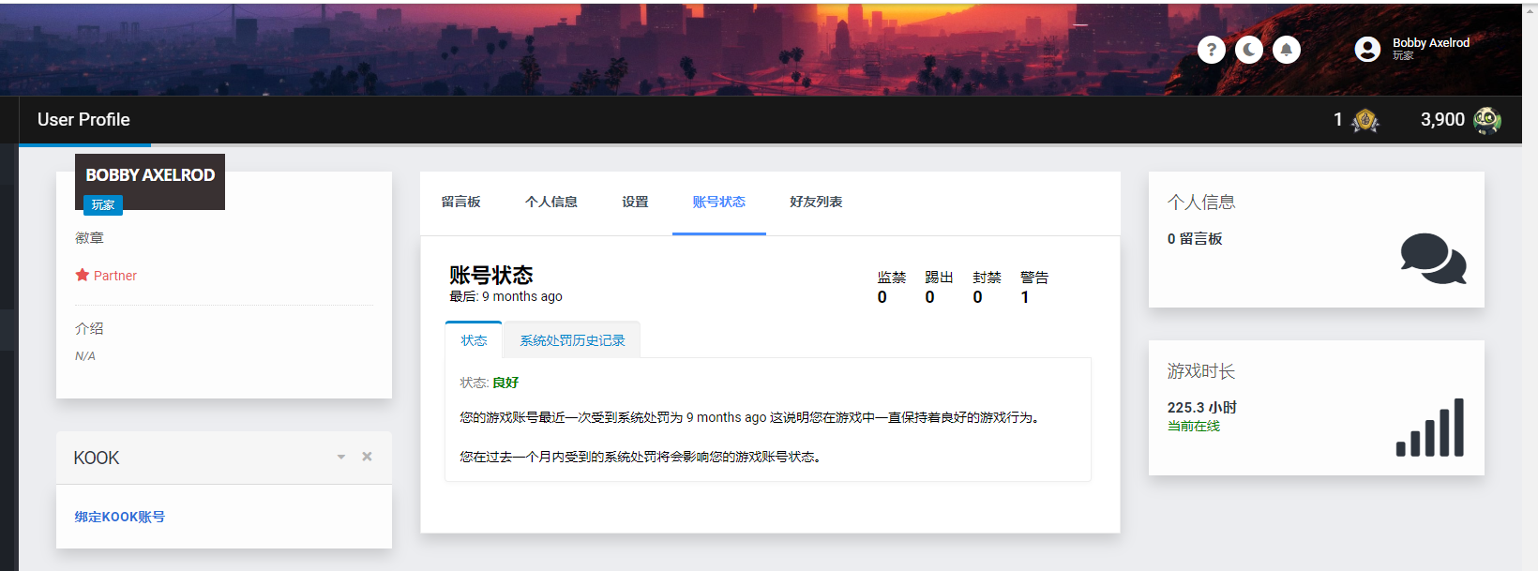
Task: Click the 封禁 count label
Action: pyautogui.click(x=987, y=278)
